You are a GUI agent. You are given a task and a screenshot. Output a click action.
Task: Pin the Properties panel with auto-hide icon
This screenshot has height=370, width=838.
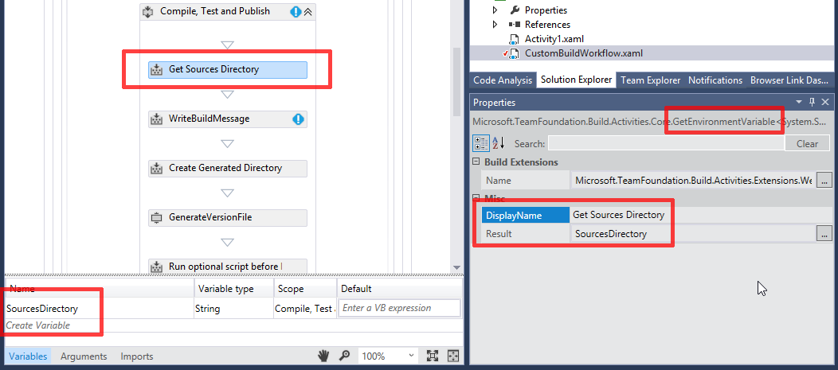[x=813, y=103]
